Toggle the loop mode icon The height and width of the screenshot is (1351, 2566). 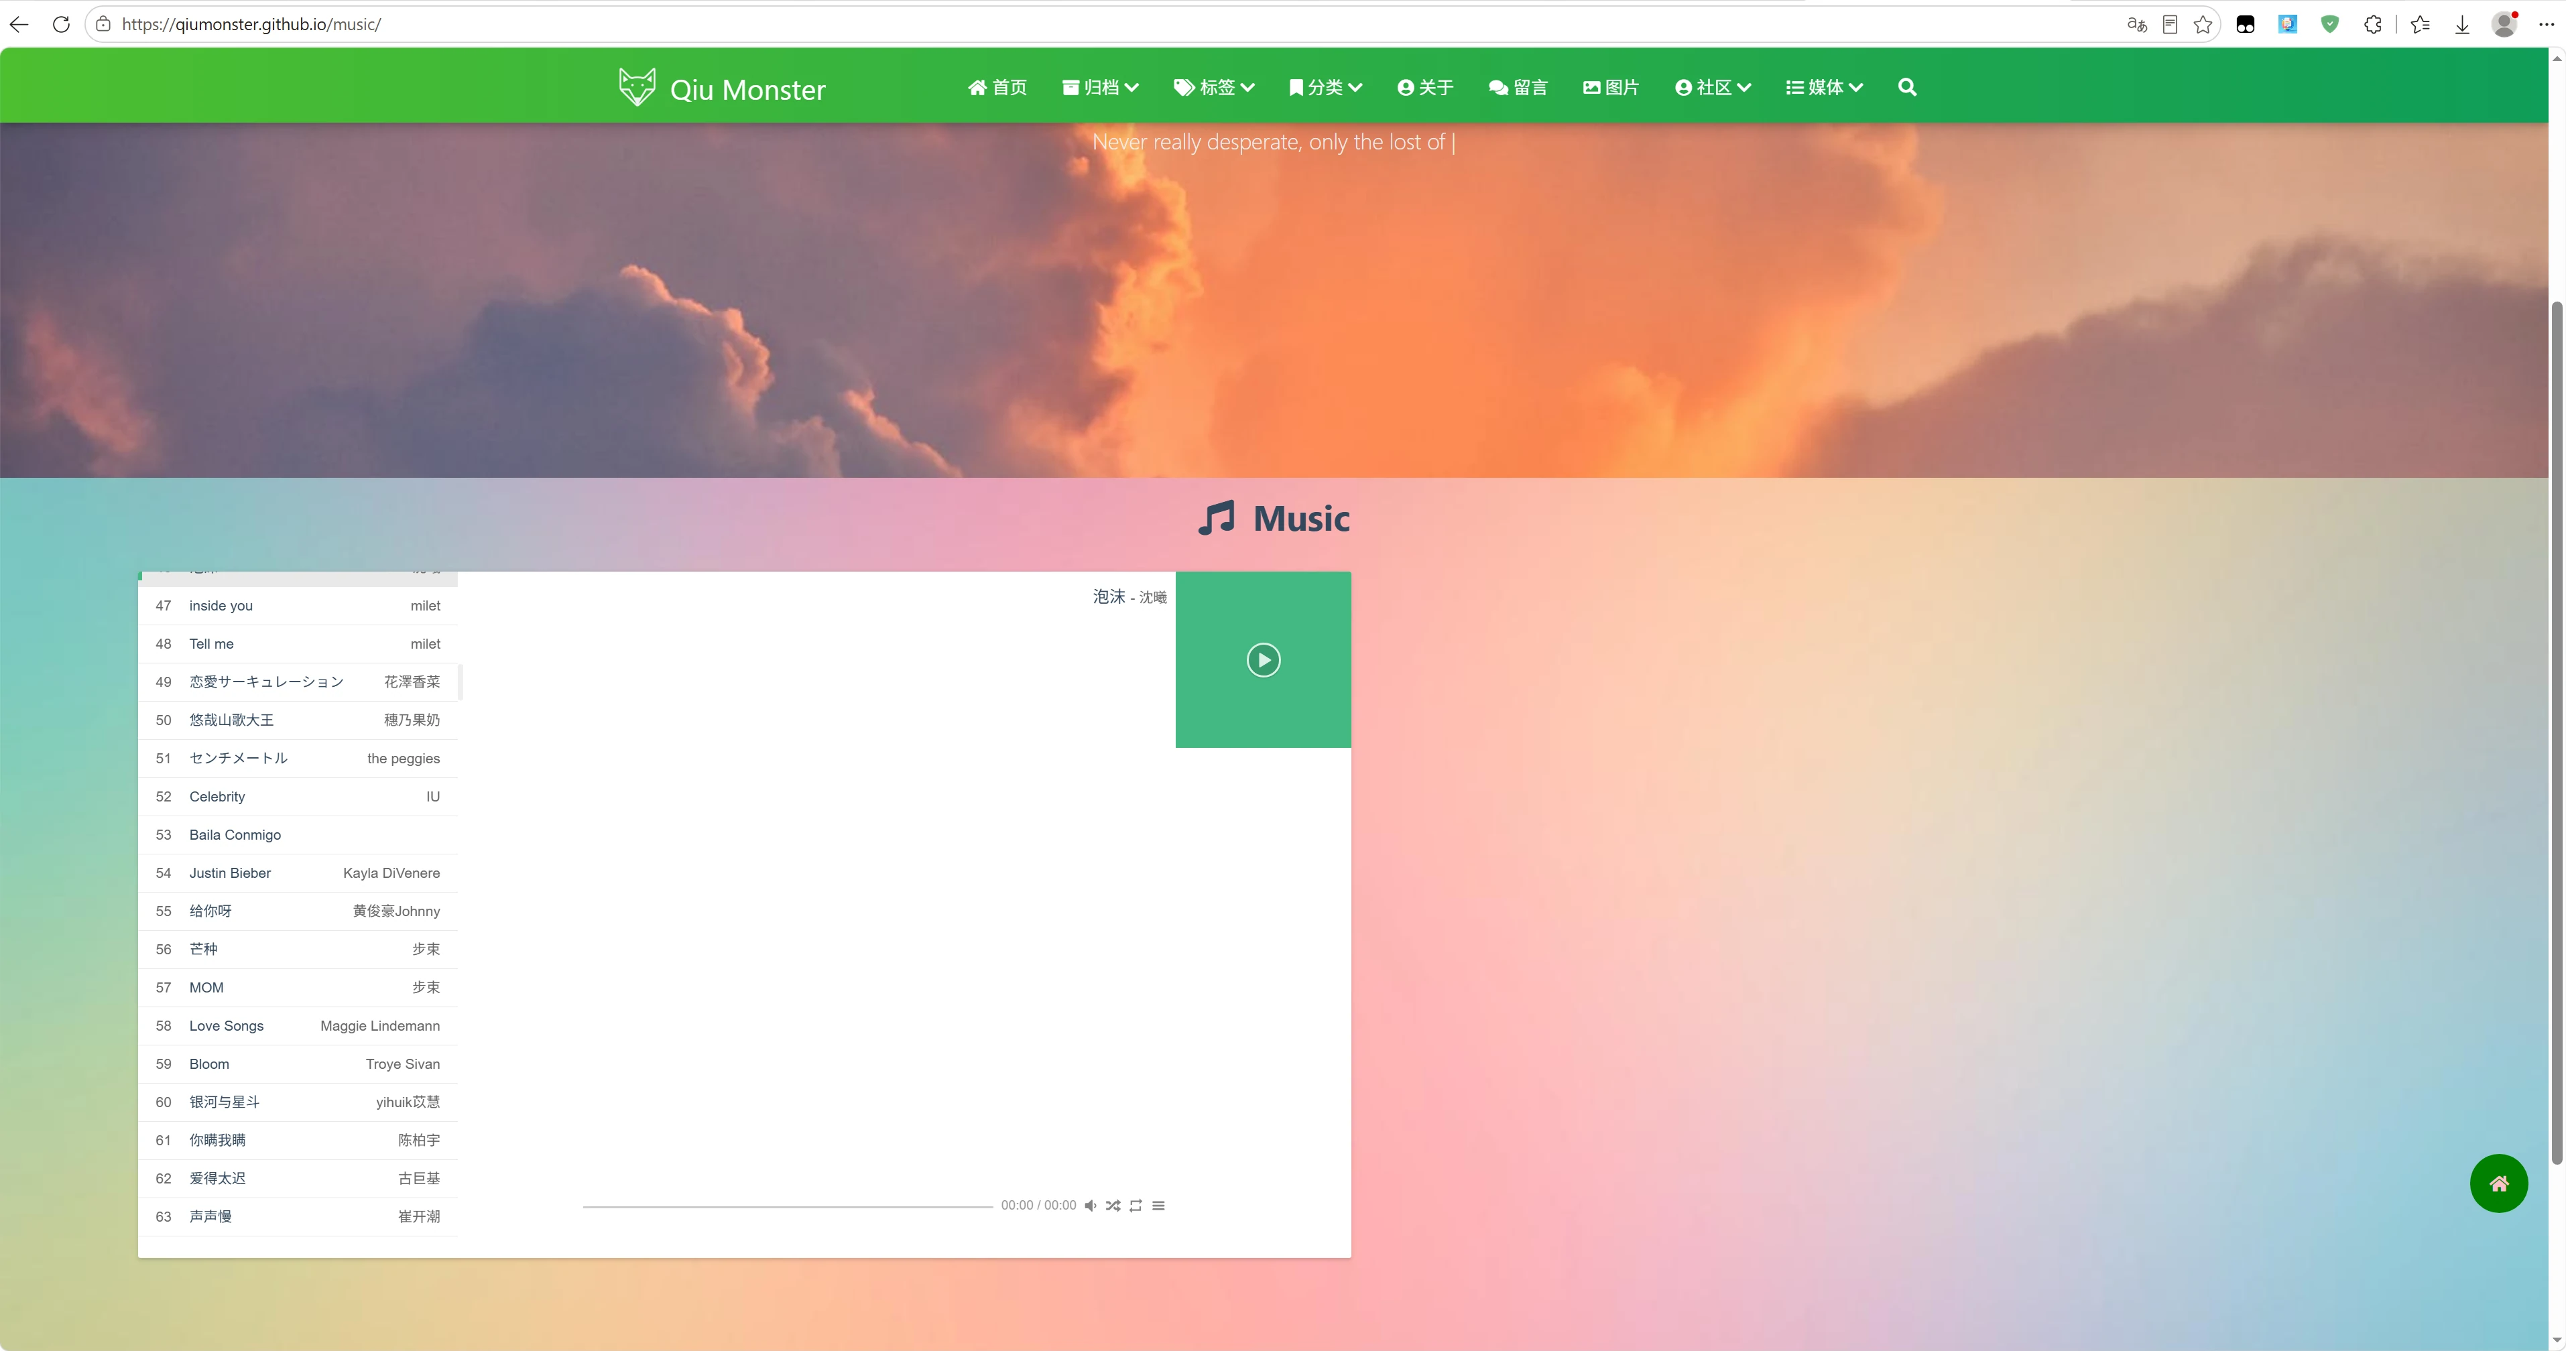[1136, 1206]
